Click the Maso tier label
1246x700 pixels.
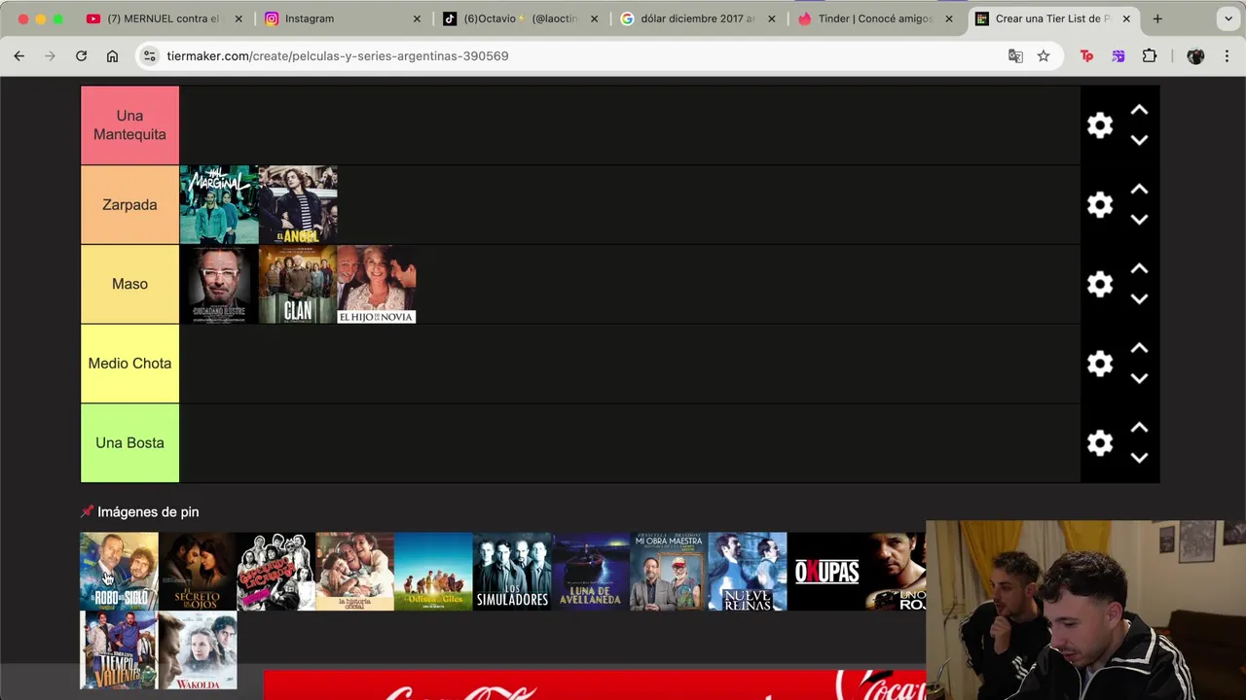129,284
